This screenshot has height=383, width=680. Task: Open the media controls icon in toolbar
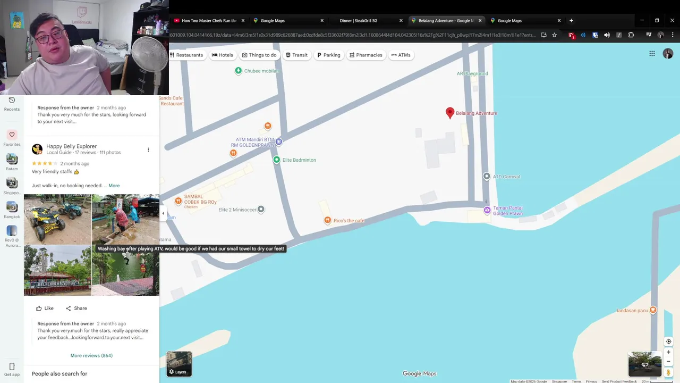[x=649, y=35]
